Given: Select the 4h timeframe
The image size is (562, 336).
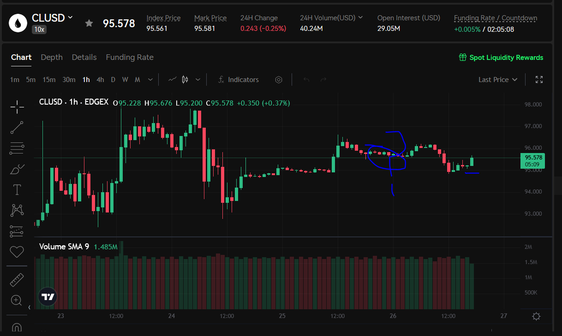Looking at the screenshot, I should pos(100,79).
